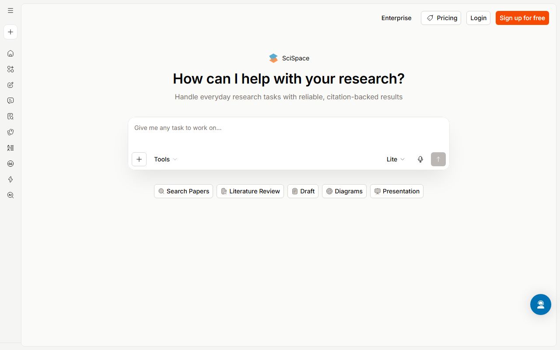Select the Search Papers chip

pos(183,191)
